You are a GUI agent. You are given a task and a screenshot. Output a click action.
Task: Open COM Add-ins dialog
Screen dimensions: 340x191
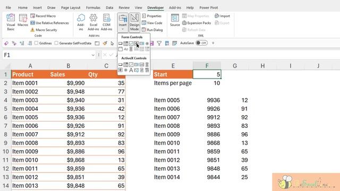(x=106, y=22)
